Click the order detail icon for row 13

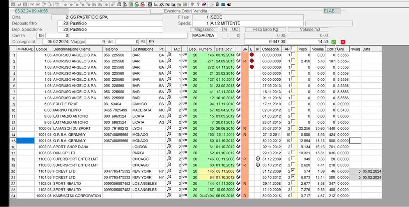point(238,128)
